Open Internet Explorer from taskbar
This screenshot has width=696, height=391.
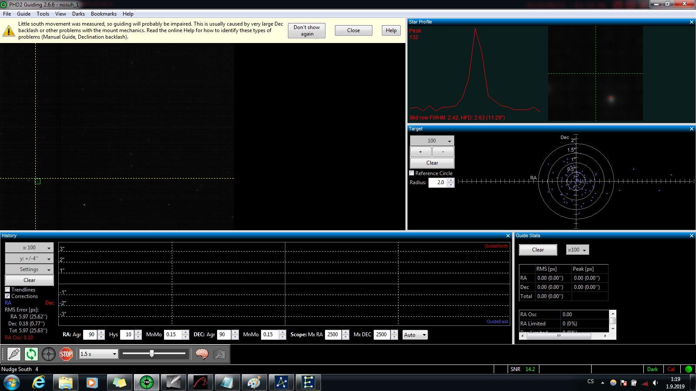pos(39,382)
